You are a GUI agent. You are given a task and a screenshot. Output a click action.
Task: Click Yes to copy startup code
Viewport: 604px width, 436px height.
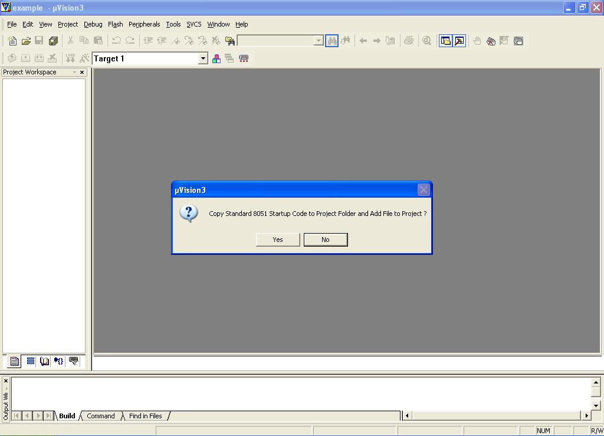click(278, 240)
